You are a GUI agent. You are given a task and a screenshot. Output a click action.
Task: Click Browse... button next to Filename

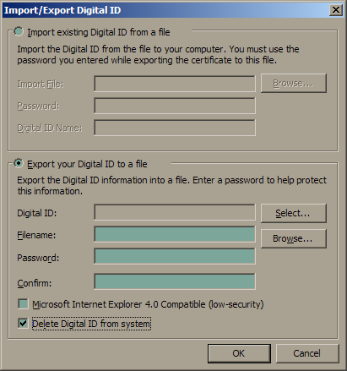[294, 238]
